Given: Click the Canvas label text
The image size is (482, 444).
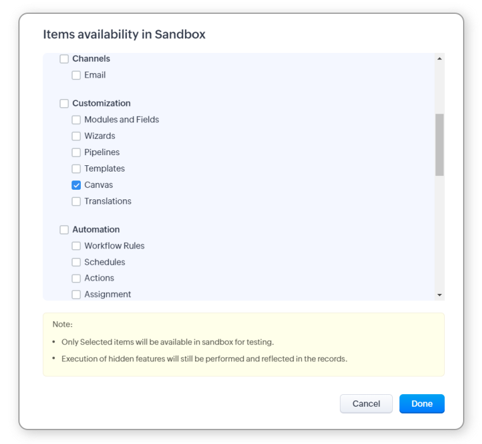Looking at the screenshot, I should [x=99, y=185].
